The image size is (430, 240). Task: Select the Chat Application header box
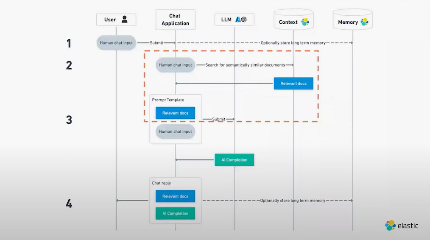[175, 20]
